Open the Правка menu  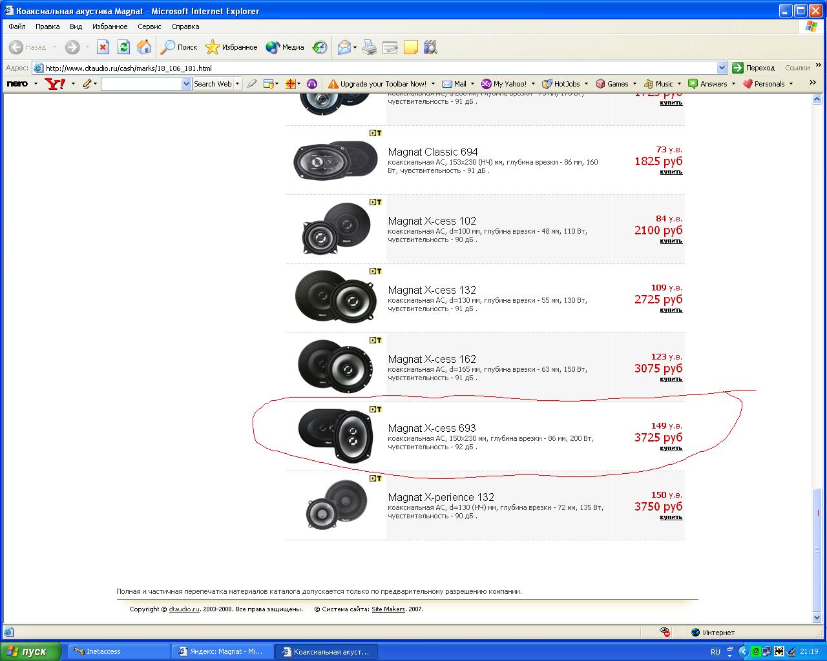pos(48,26)
